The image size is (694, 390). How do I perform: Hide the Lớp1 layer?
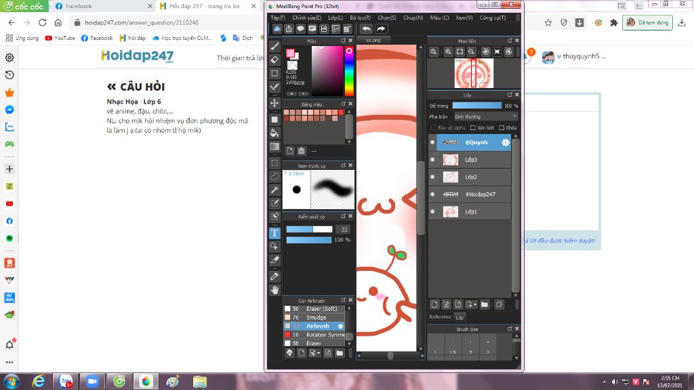(x=432, y=211)
